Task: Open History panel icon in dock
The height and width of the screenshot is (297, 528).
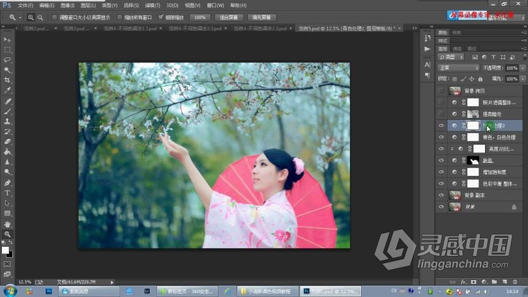Action: pos(428,38)
